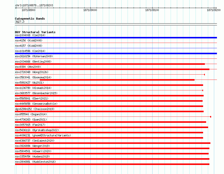Click the red bar for nsv5904501 (Almarri2020)

click(x=112, y=154)
